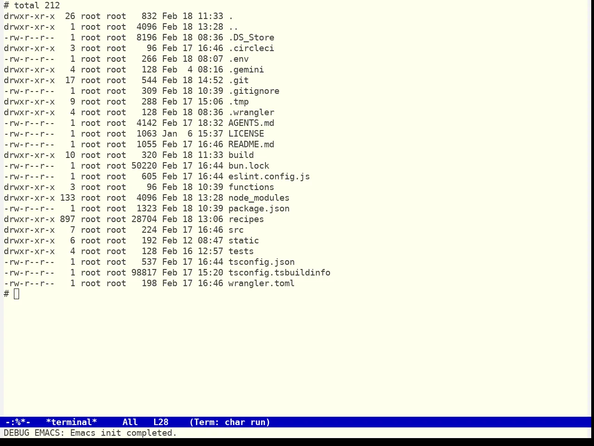The width and height of the screenshot is (594, 446).
Task: Click the (Term: char run) mode indicator
Action: (230, 422)
